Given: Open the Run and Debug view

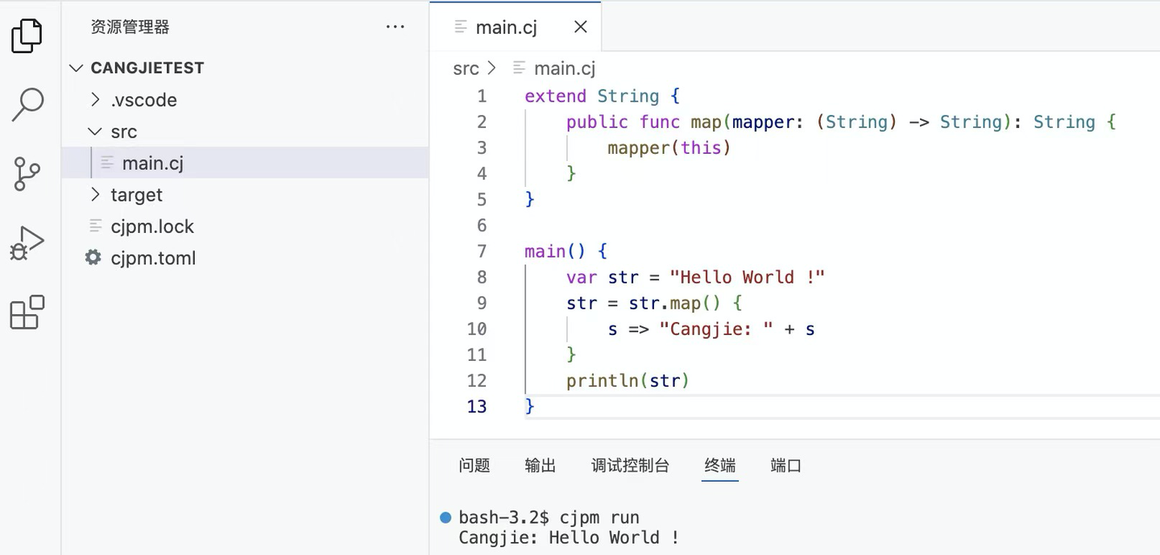Looking at the screenshot, I should [27, 242].
